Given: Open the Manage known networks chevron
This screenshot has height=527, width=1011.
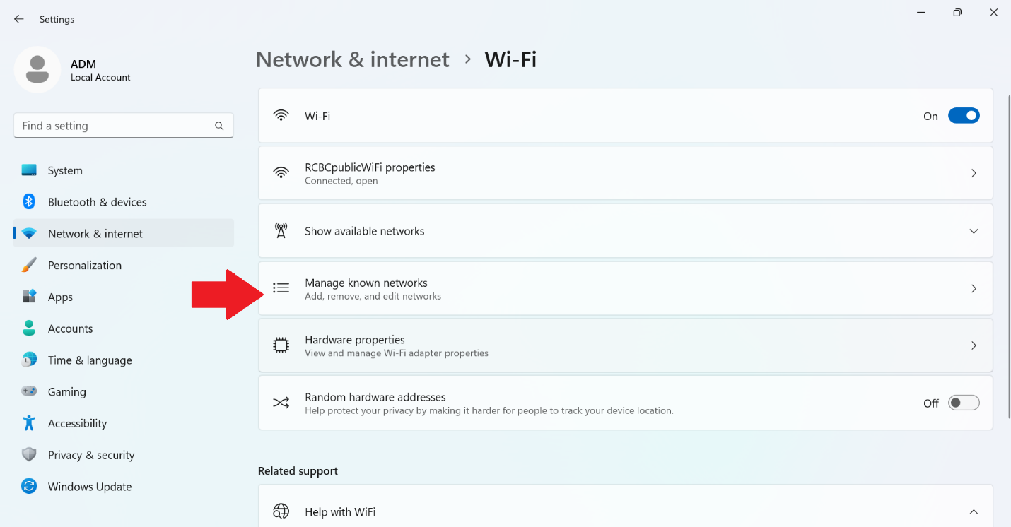Looking at the screenshot, I should (x=974, y=288).
